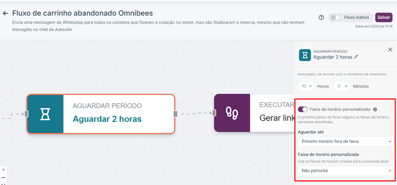Open the Minutos dropdown showing 0
This screenshot has height=185, width=397.
point(342,86)
